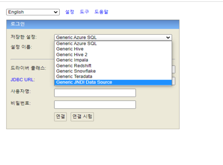Collapse the saved settings combo box

113,37
